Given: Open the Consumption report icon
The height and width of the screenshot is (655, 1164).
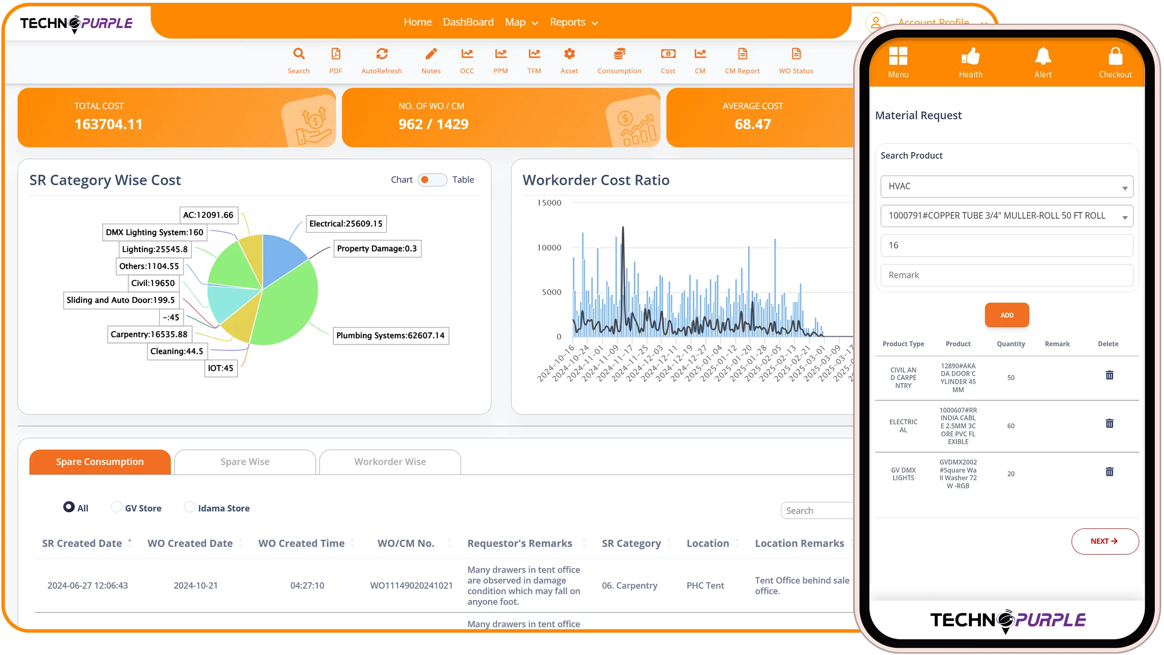Looking at the screenshot, I should coord(620,61).
